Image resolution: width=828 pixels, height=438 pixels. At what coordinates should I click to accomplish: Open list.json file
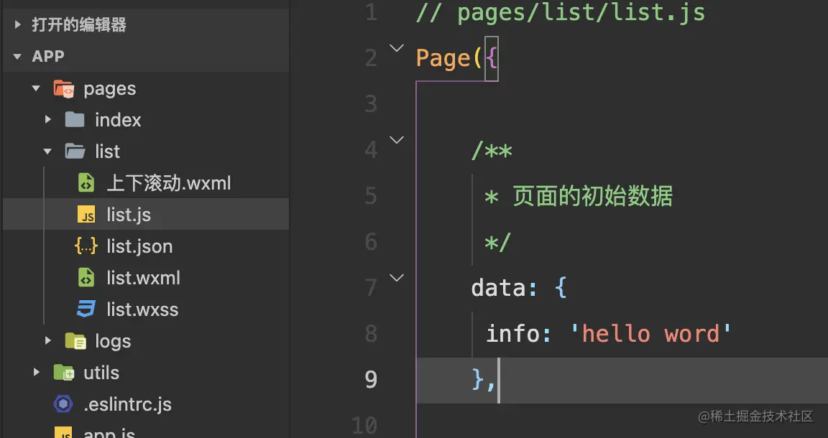[139, 246]
